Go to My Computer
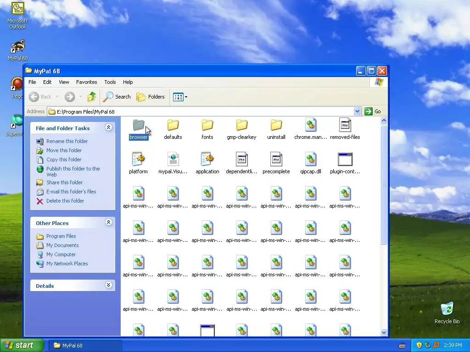The height and width of the screenshot is (352, 470). click(x=56, y=254)
